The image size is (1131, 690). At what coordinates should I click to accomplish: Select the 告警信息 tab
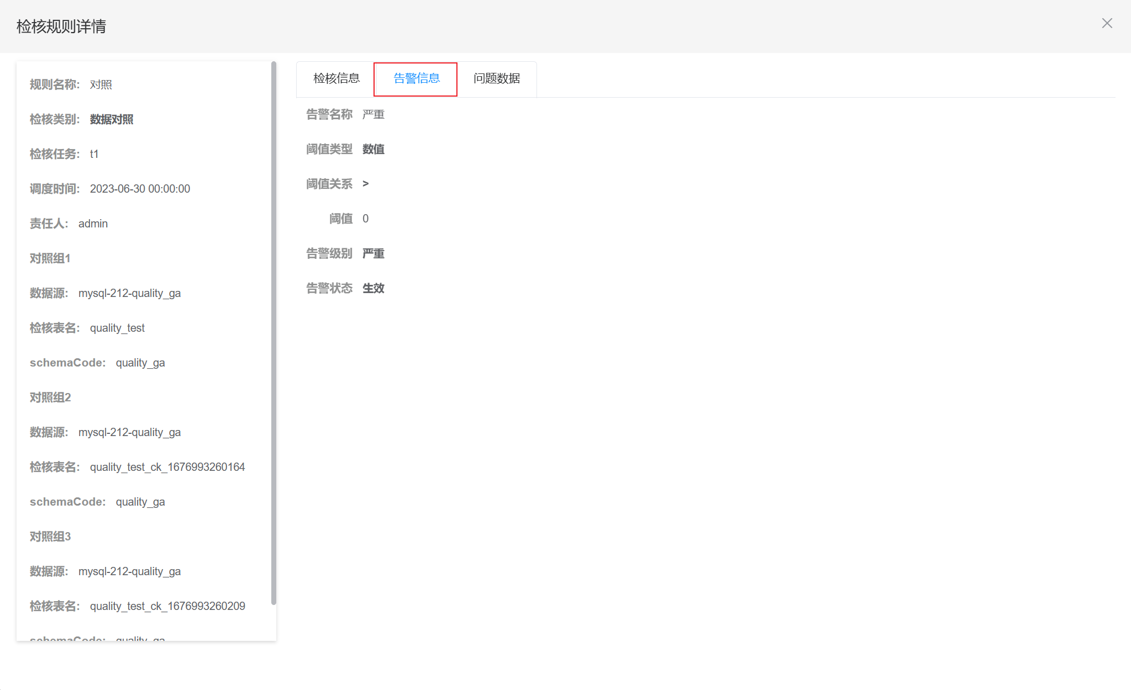[416, 78]
